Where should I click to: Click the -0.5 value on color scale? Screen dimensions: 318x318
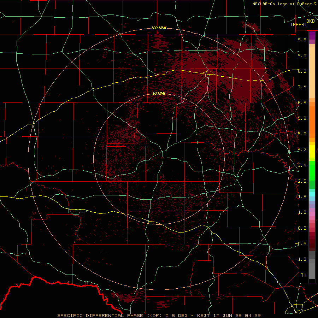[301, 244]
